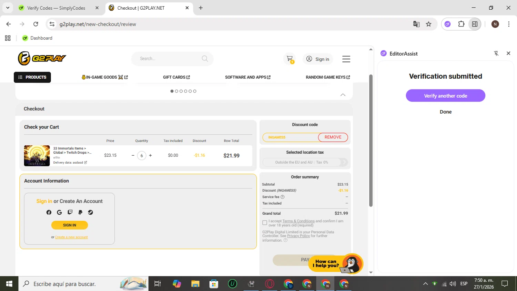The width and height of the screenshot is (517, 291).
Task: Click the yellow SIGN IN button
Action: coord(70,225)
